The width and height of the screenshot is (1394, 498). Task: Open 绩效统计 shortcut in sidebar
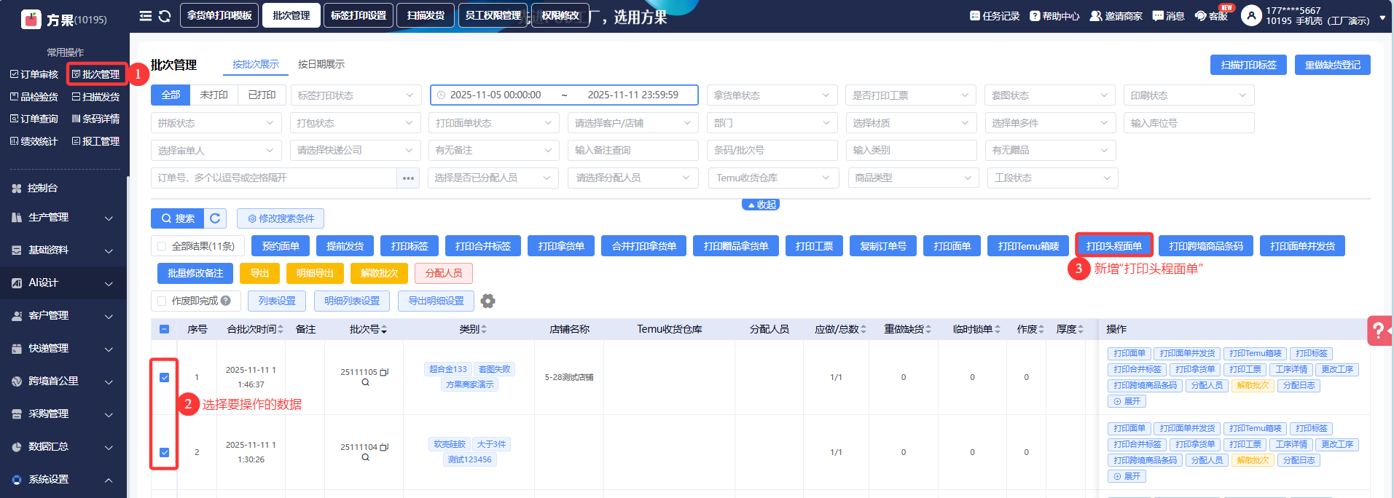point(34,141)
